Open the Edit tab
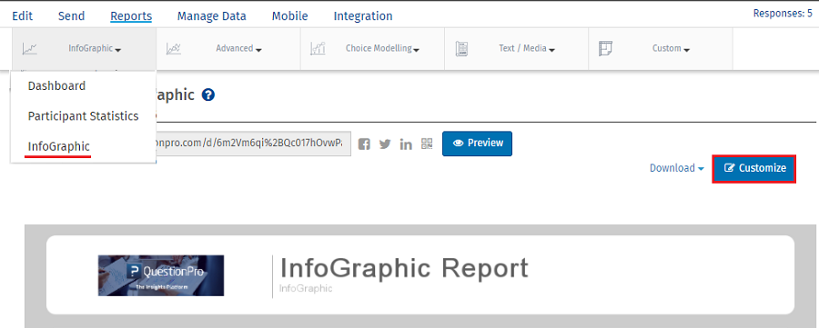819x328 pixels. click(x=23, y=16)
